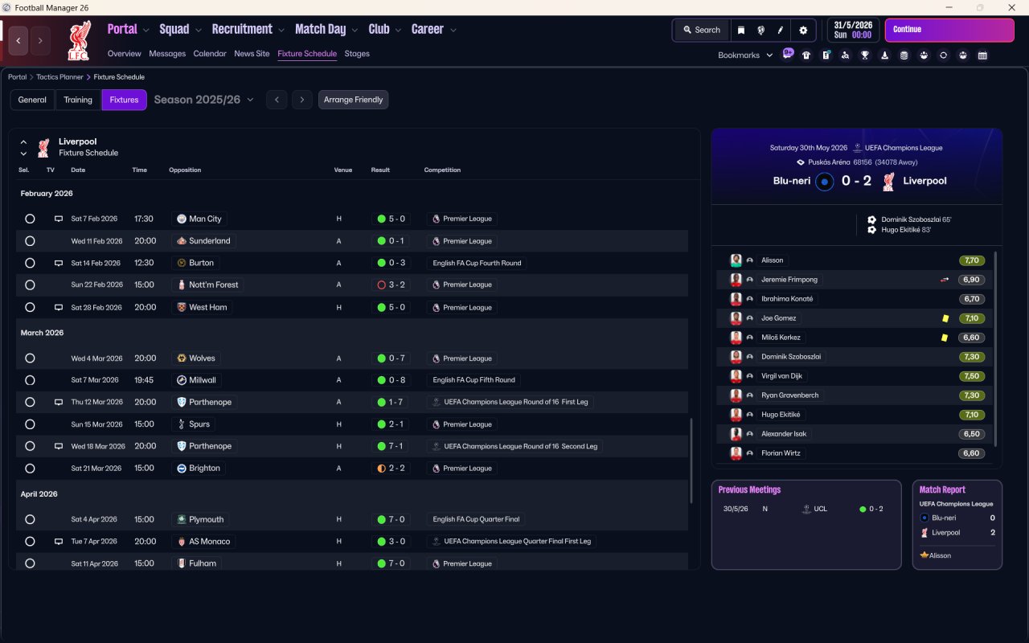Click the globe icon in top toolbar
The height and width of the screenshot is (643, 1029).
click(x=760, y=30)
